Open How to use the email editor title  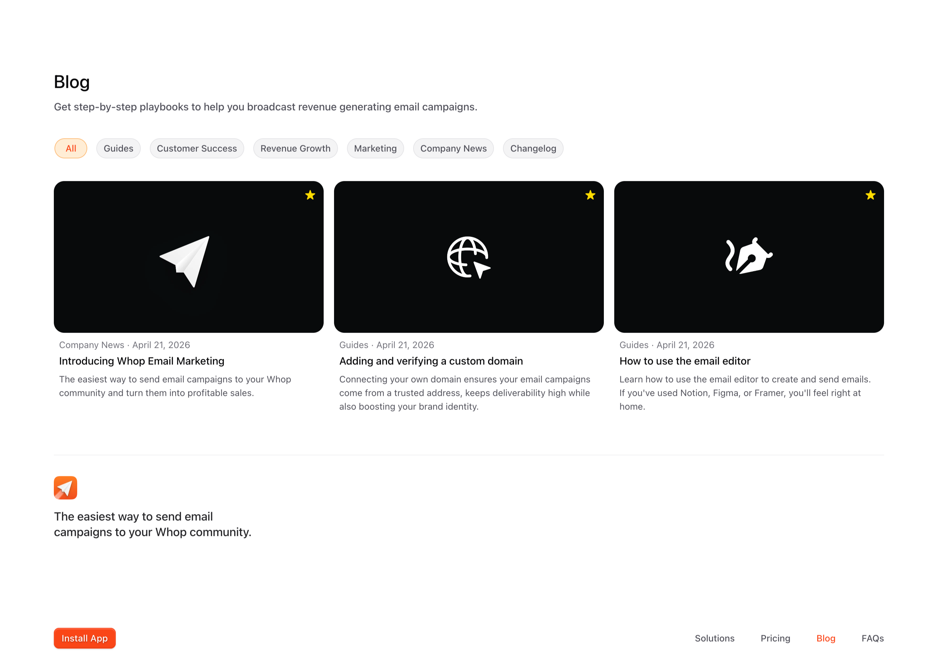click(x=685, y=361)
